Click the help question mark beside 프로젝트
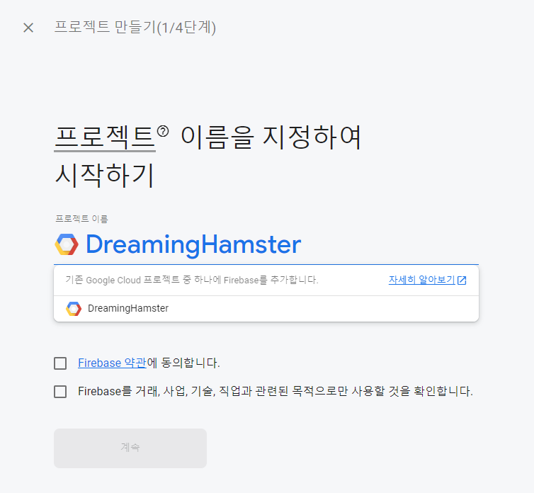The height and width of the screenshot is (493, 534). click(x=163, y=131)
